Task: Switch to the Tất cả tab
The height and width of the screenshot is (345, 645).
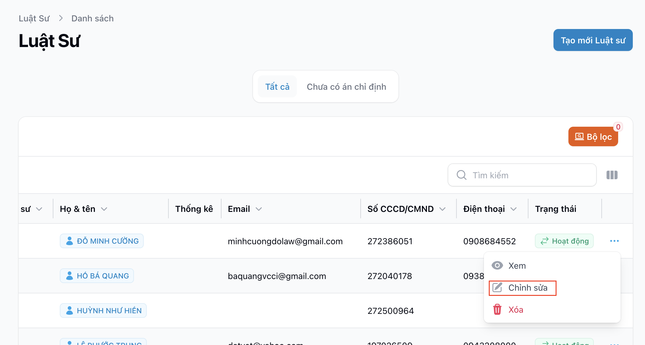Action: point(277,87)
